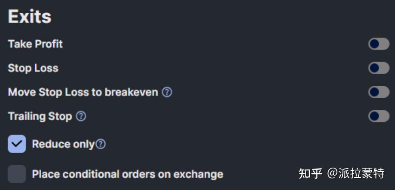Enable the Take Profit toggle
The width and height of the screenshot is (395, 190).
[x=379, y=44]
